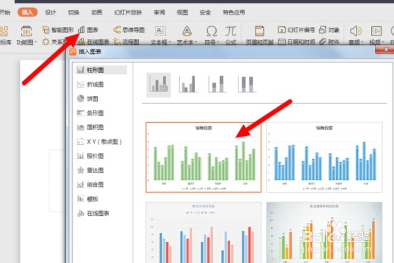
Task: Open the 符号 omega symbol tool
Action: (x=211, y=32)
